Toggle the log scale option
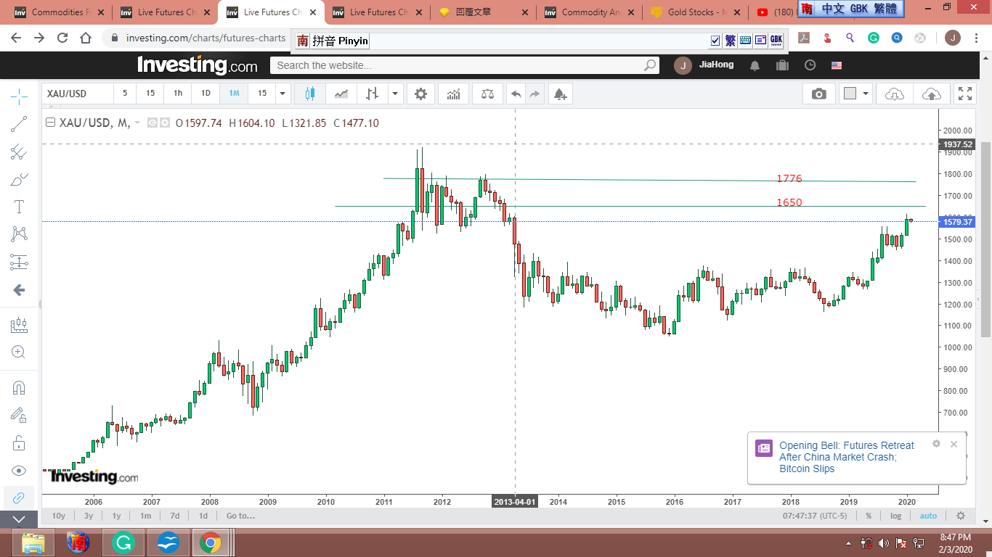Viewport: 992px width, 557px height. click(895, 516)
